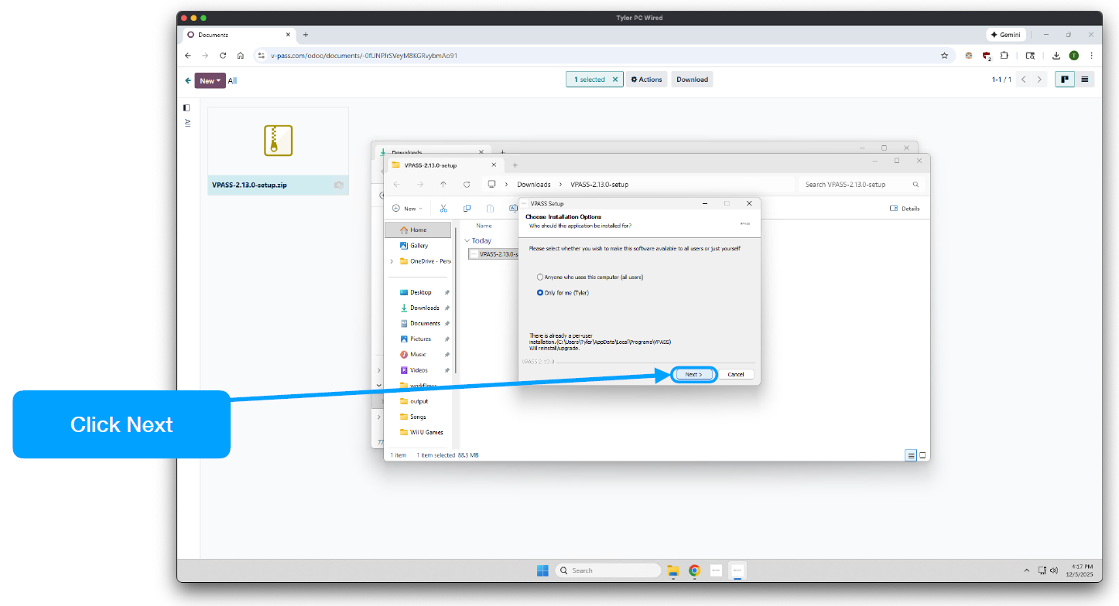1119x606 pixels.
Task: Collapse the Today file group
Action: (x=467, y=240)
